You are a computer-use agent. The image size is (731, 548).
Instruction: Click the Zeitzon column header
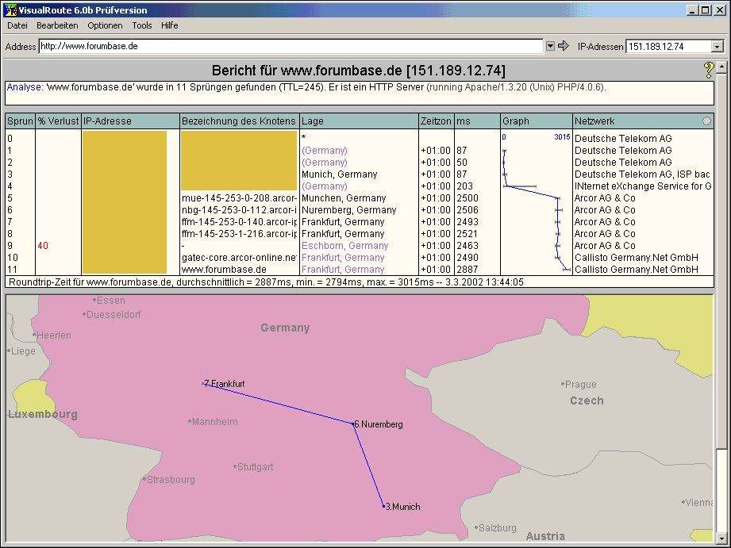[437, 121]
